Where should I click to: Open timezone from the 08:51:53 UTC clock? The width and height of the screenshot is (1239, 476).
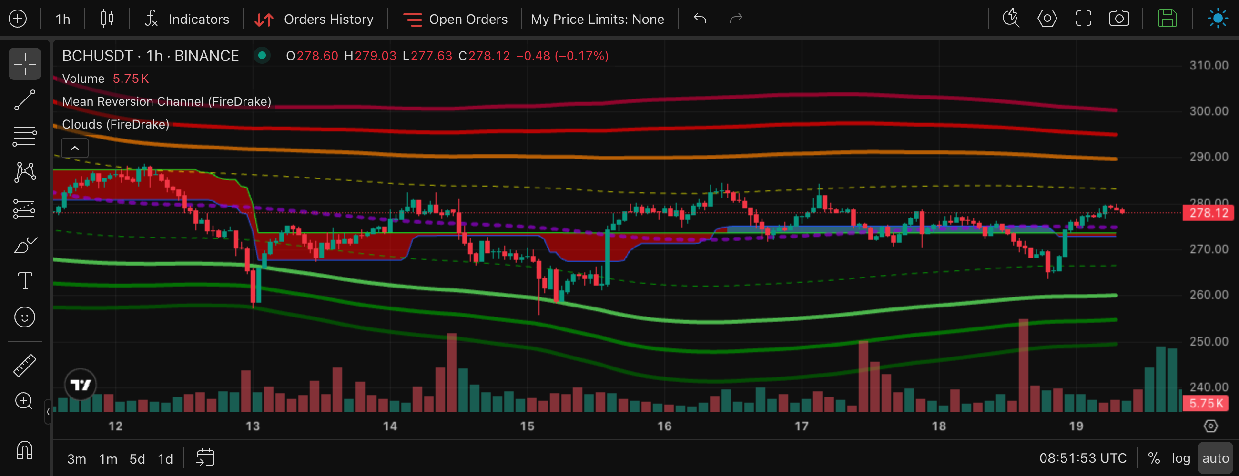[x=1083, y=458]
